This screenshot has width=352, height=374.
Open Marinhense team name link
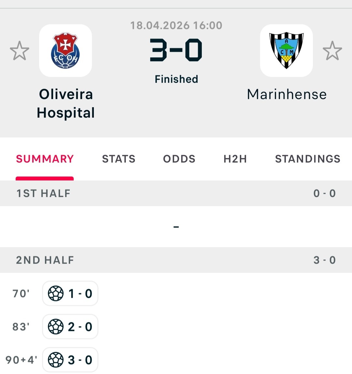pos(286,94)
